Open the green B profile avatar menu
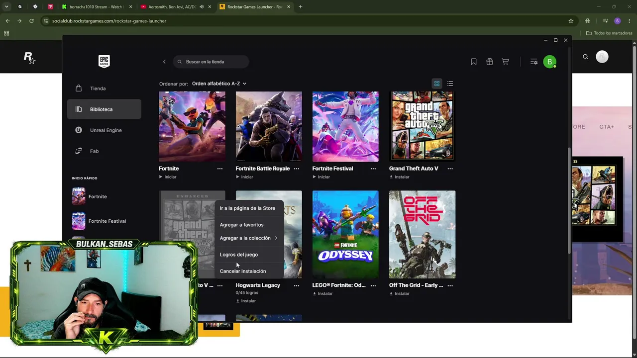 (549, 62)
